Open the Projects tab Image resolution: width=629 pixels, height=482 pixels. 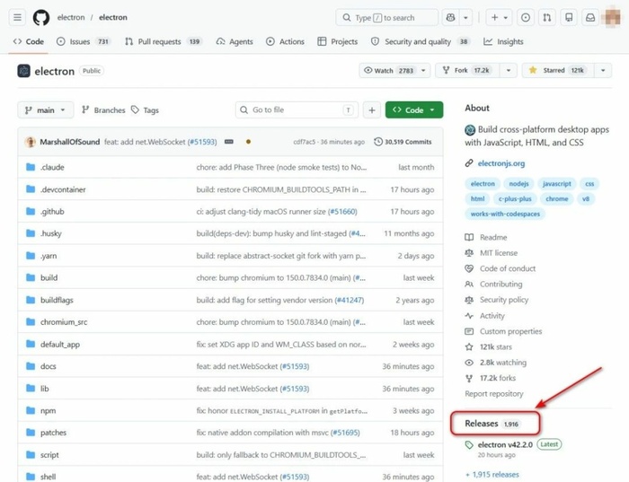point(337,41)
